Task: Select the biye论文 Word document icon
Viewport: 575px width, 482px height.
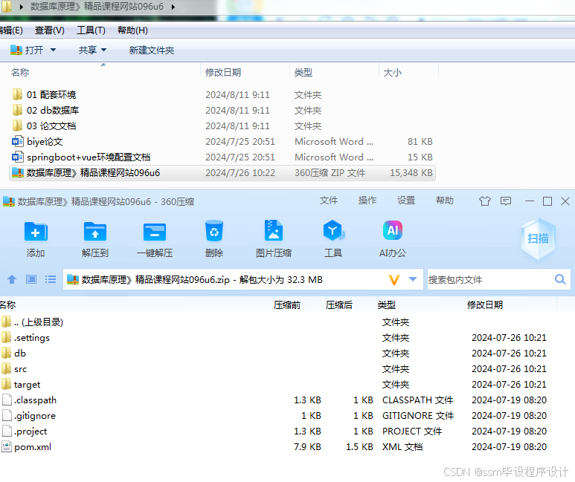Action: [x=18, y=141]
